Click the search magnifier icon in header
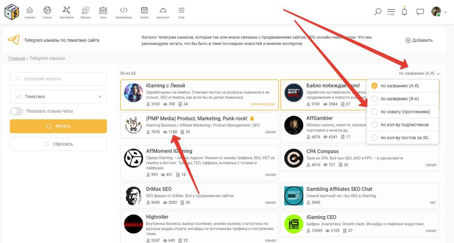Image resolution: width=454 pixels, height=243 pixels. pyautogui.click(x=378, y=12)
